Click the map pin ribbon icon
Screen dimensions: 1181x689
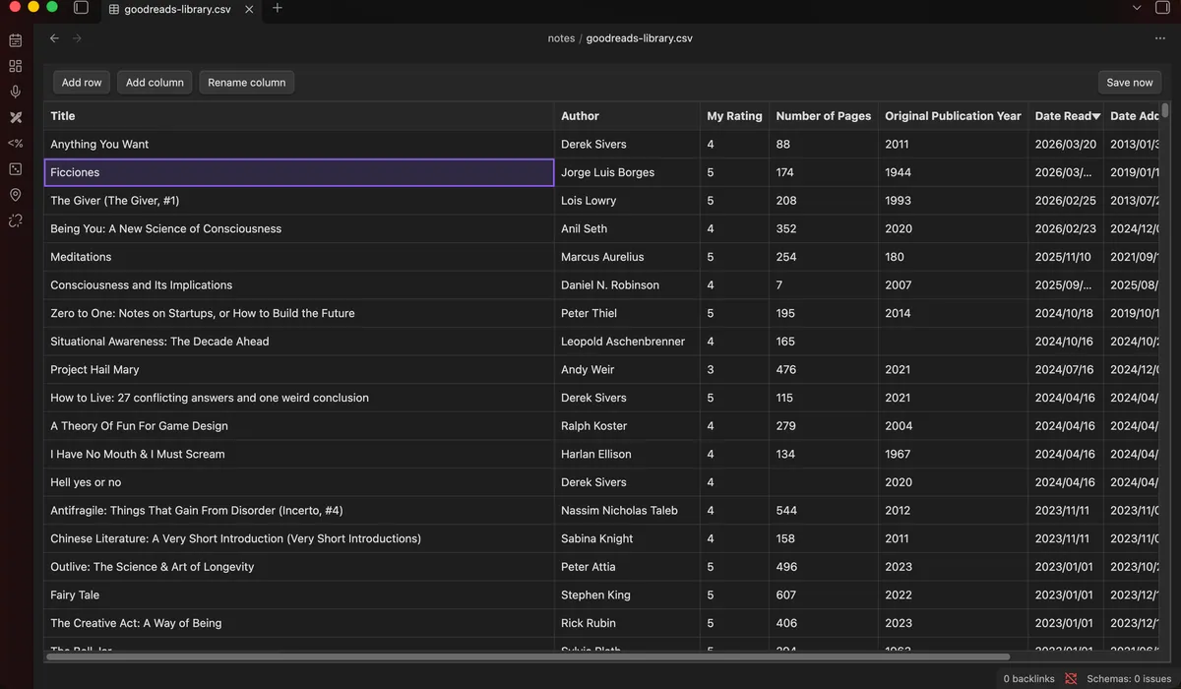pyautogui.click(x=15, y=195)
